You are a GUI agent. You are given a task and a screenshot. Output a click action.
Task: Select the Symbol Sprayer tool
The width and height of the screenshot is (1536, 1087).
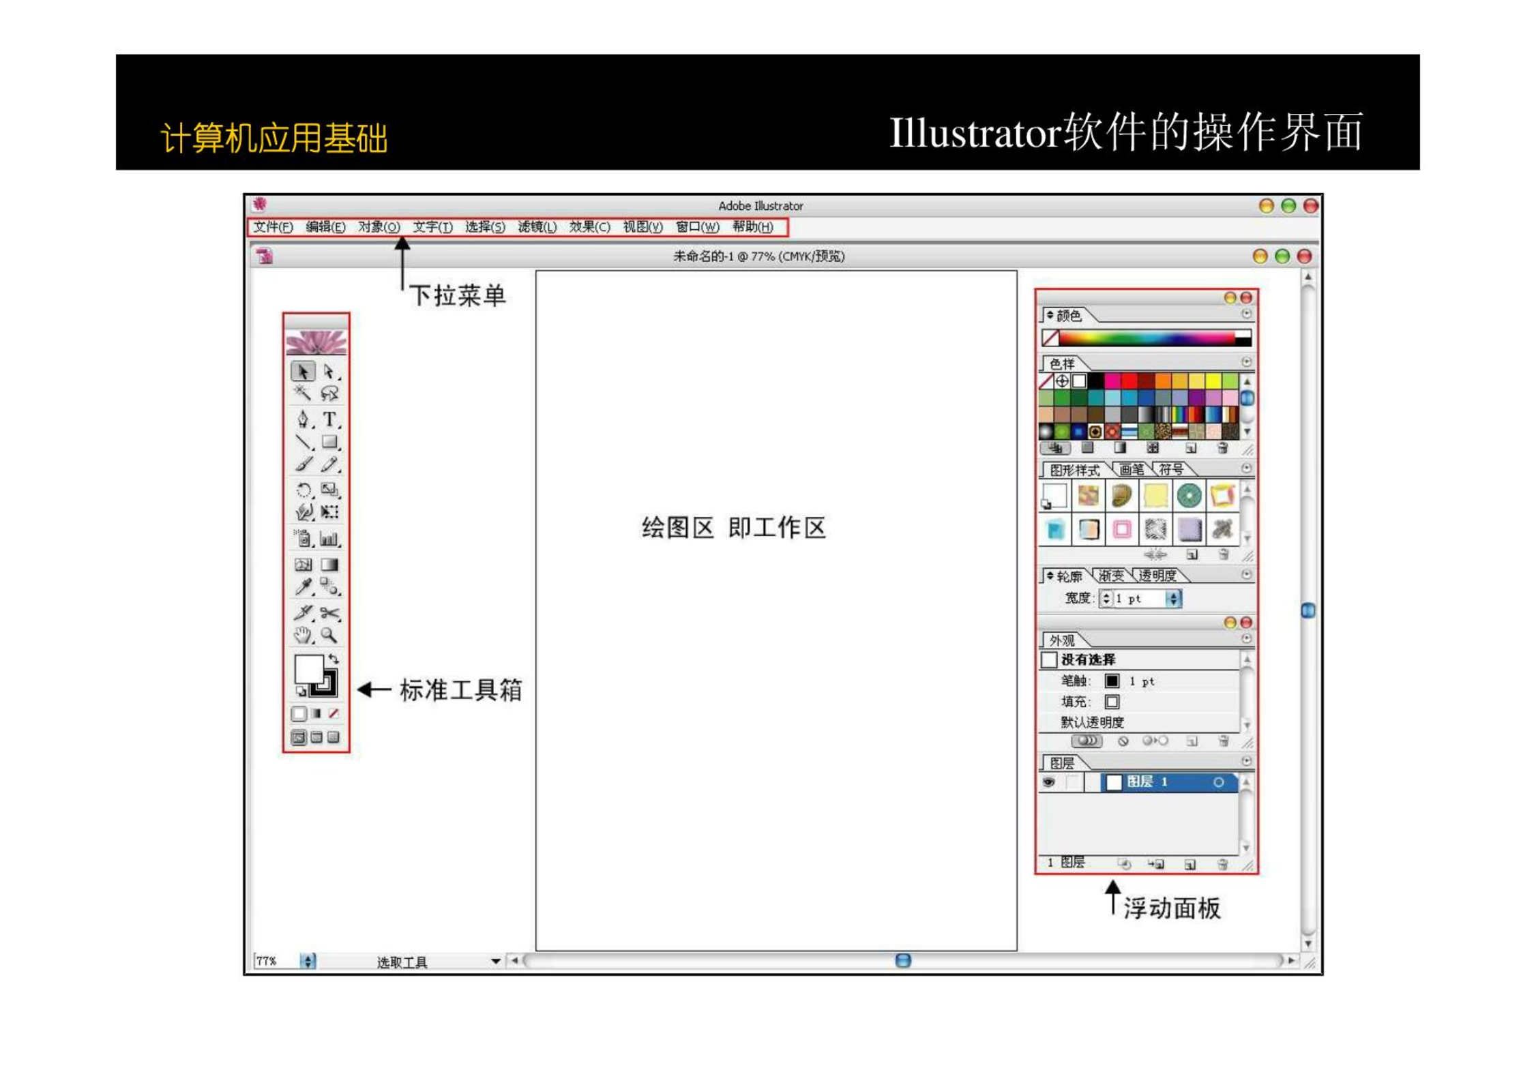coord(303,539)
